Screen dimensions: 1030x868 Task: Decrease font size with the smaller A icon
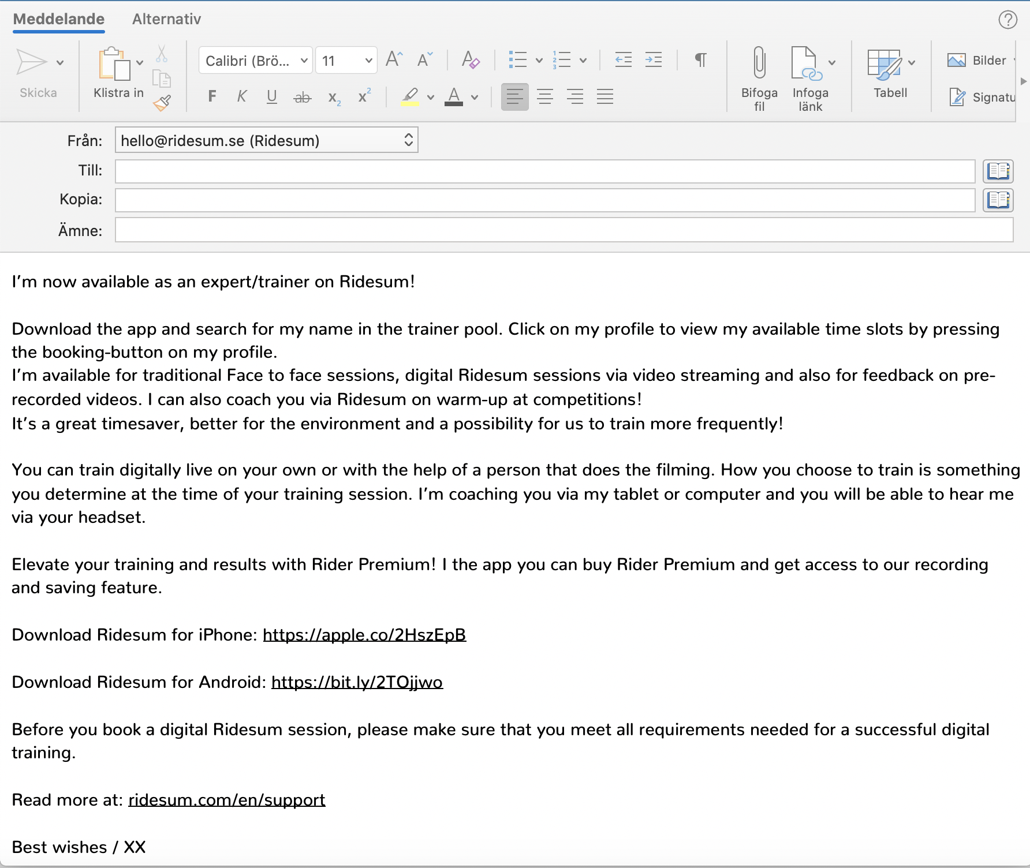pyautogui.click(x=425, y=59)
